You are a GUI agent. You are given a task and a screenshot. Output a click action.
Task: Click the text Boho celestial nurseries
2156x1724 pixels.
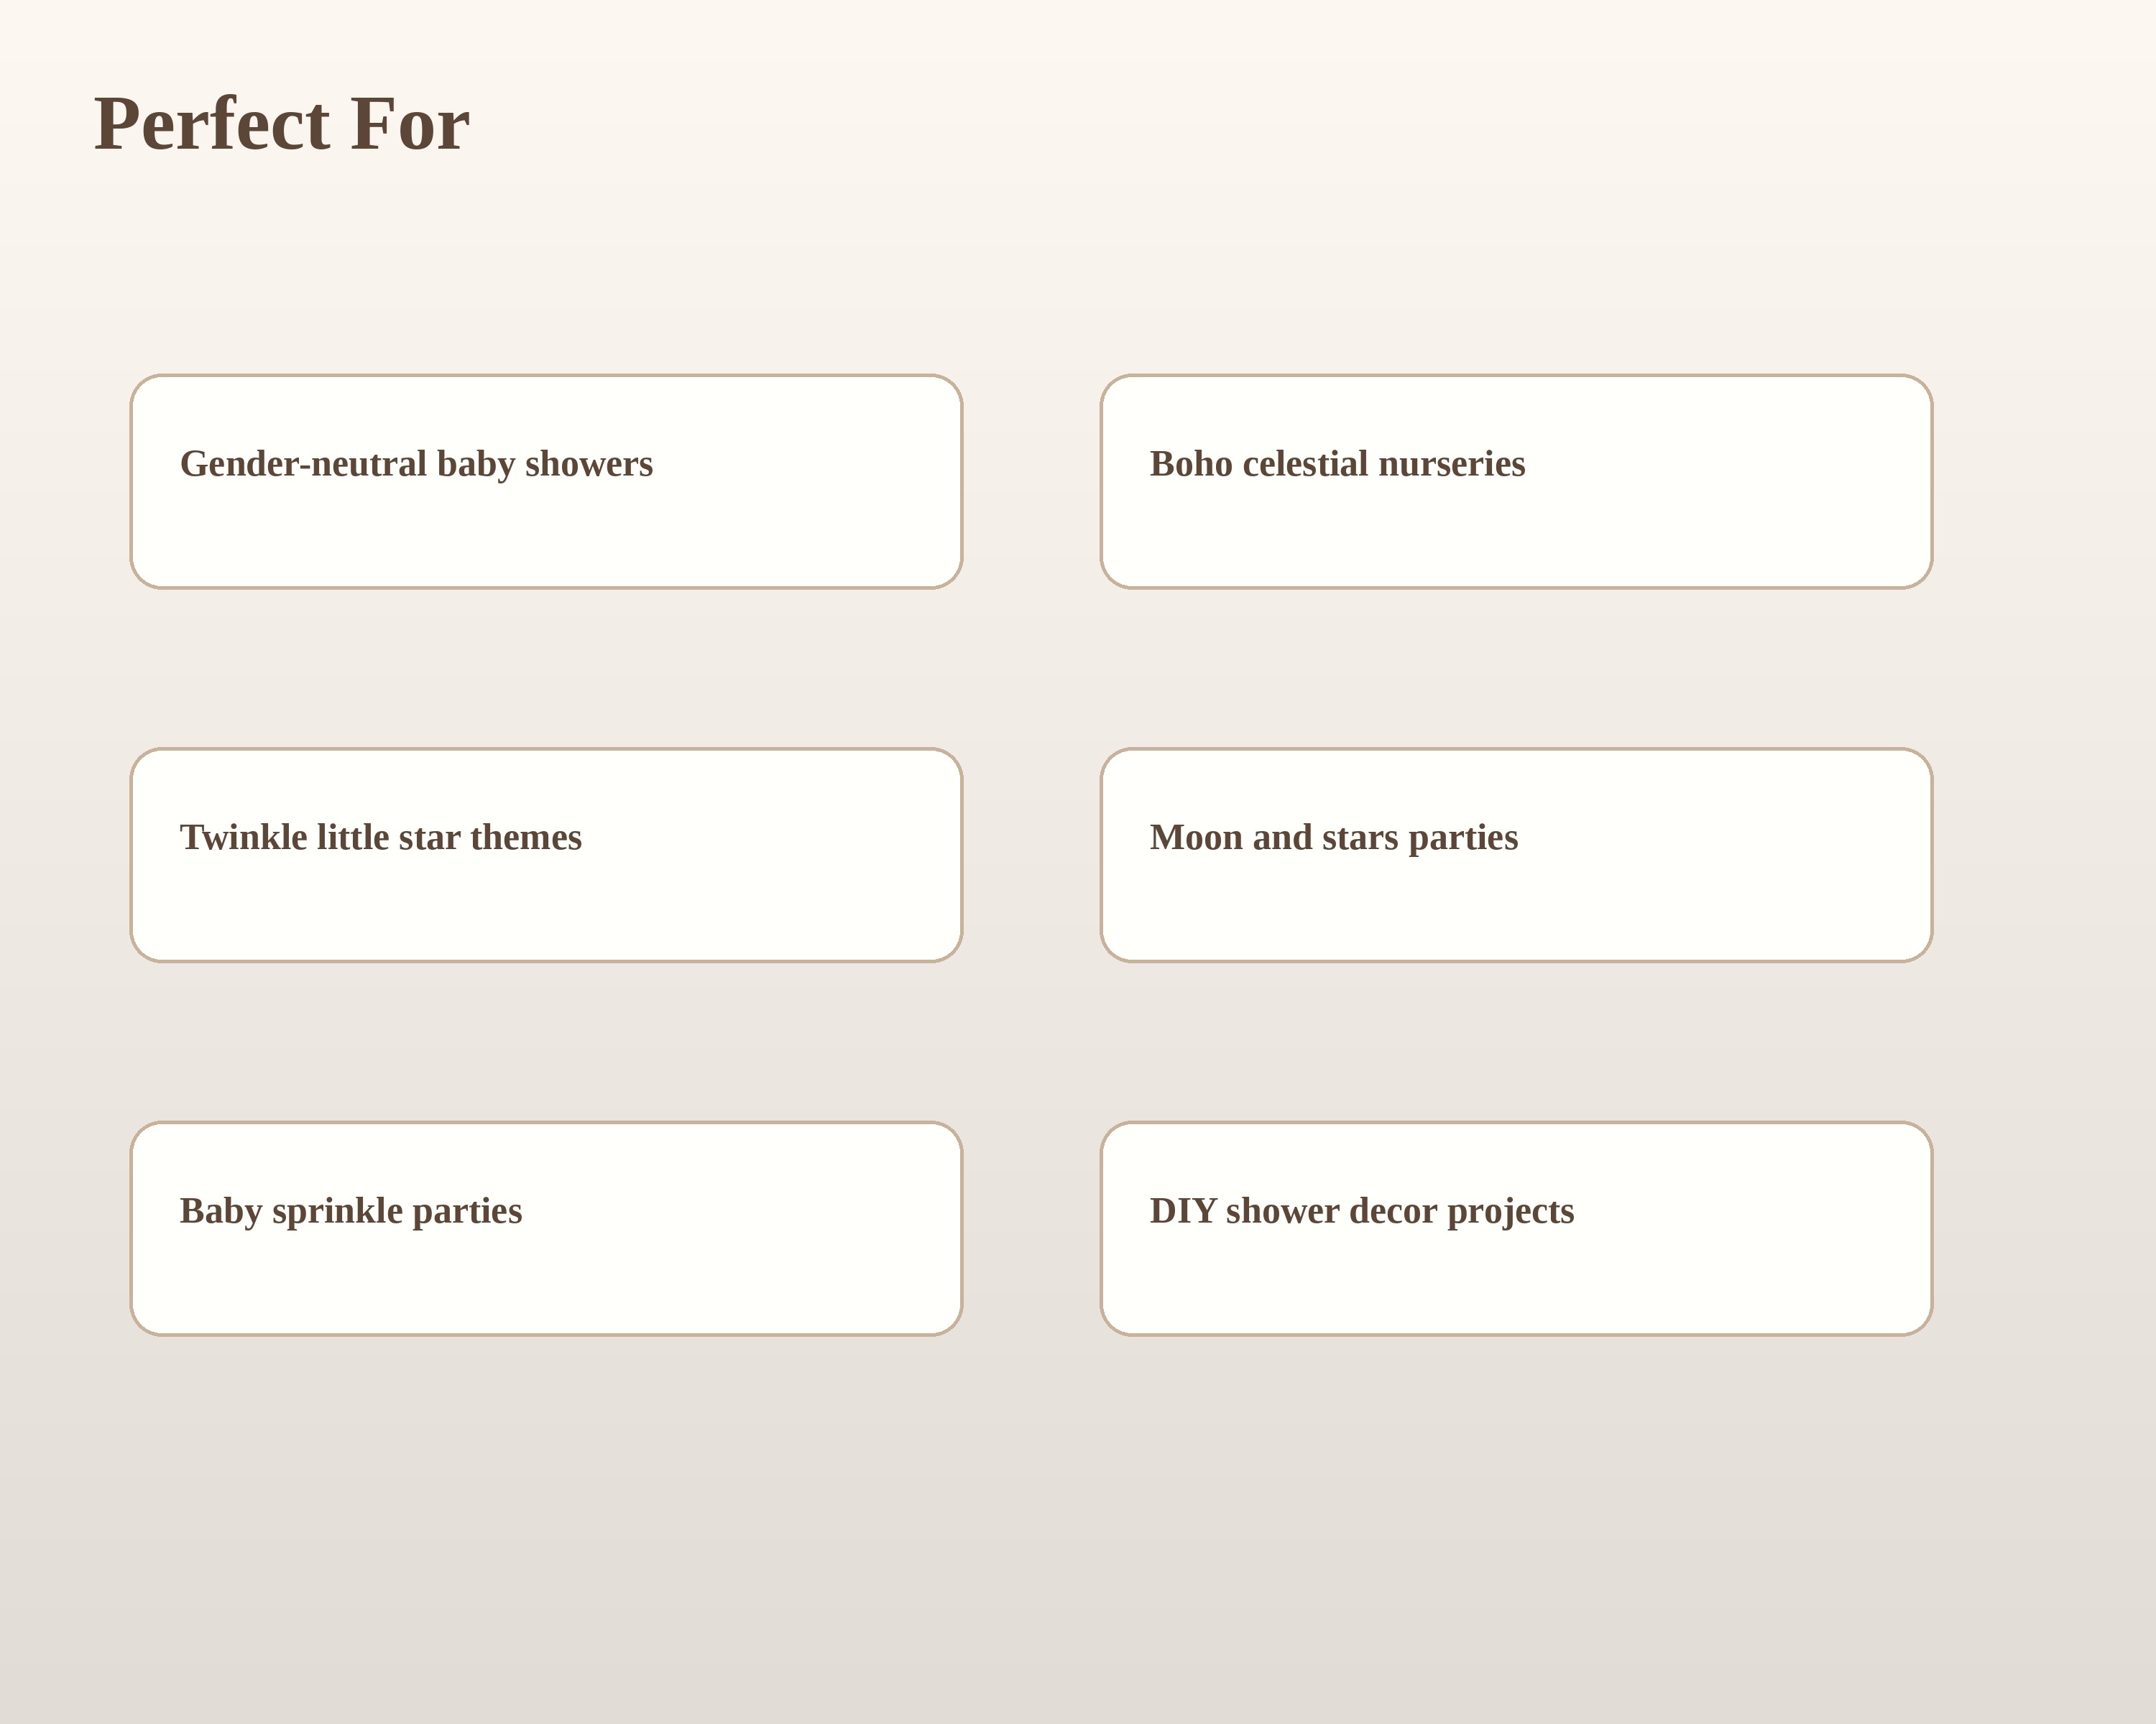tap(1337, 464)
